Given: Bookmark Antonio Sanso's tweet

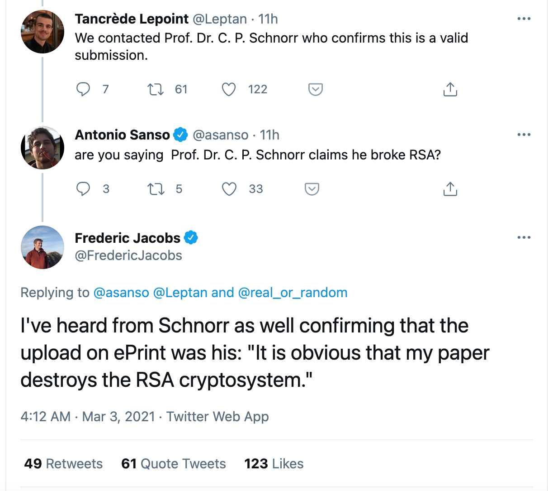Looking at the screenshot, I should tap(312, 189).
